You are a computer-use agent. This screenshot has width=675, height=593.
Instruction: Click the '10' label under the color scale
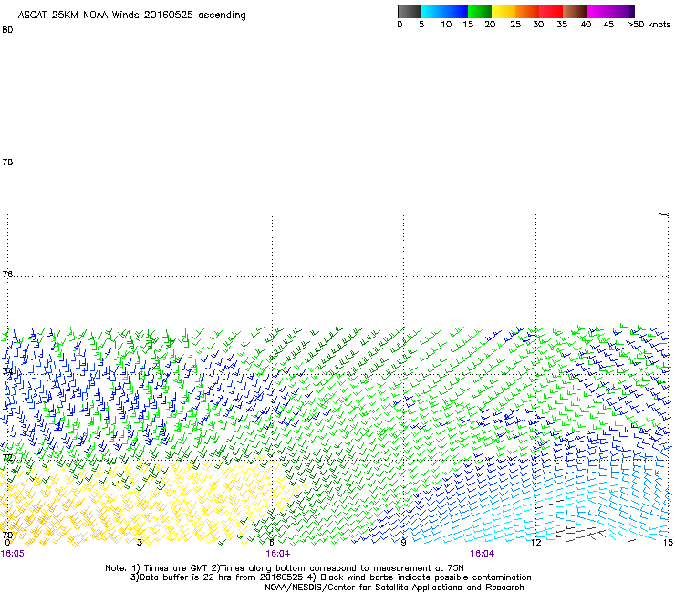pyautogui.click(x=446, y=25)
